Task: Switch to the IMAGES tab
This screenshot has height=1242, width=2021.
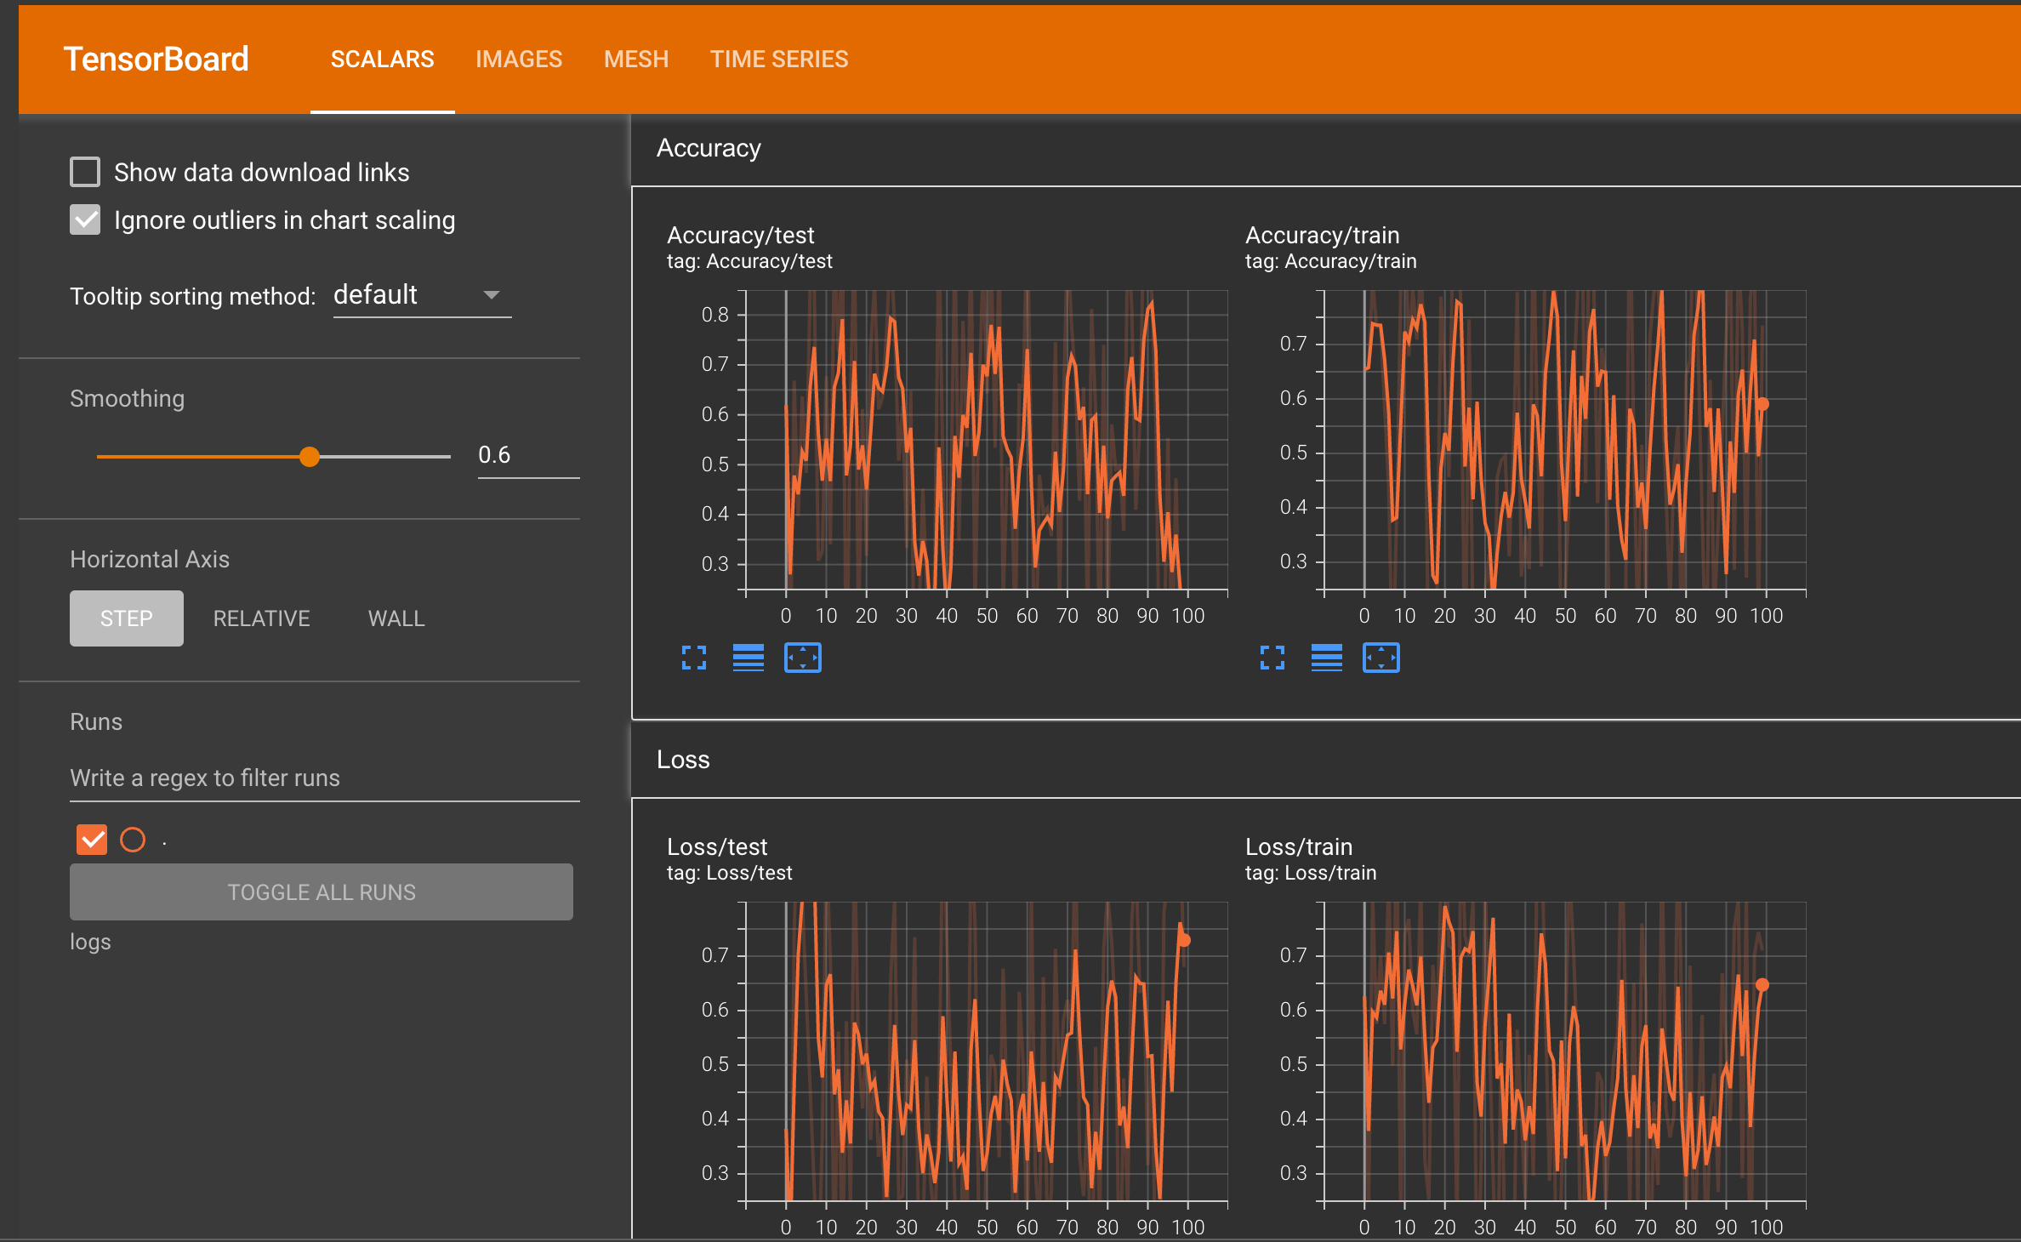Action: (x=519, y=59)
